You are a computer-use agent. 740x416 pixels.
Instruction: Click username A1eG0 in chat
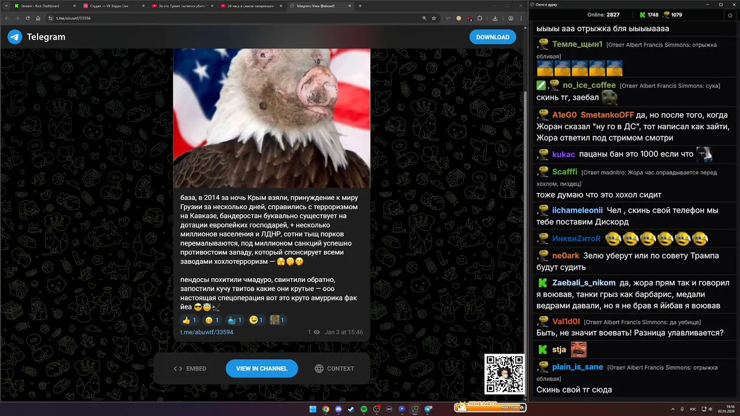[x=564, y=115]
